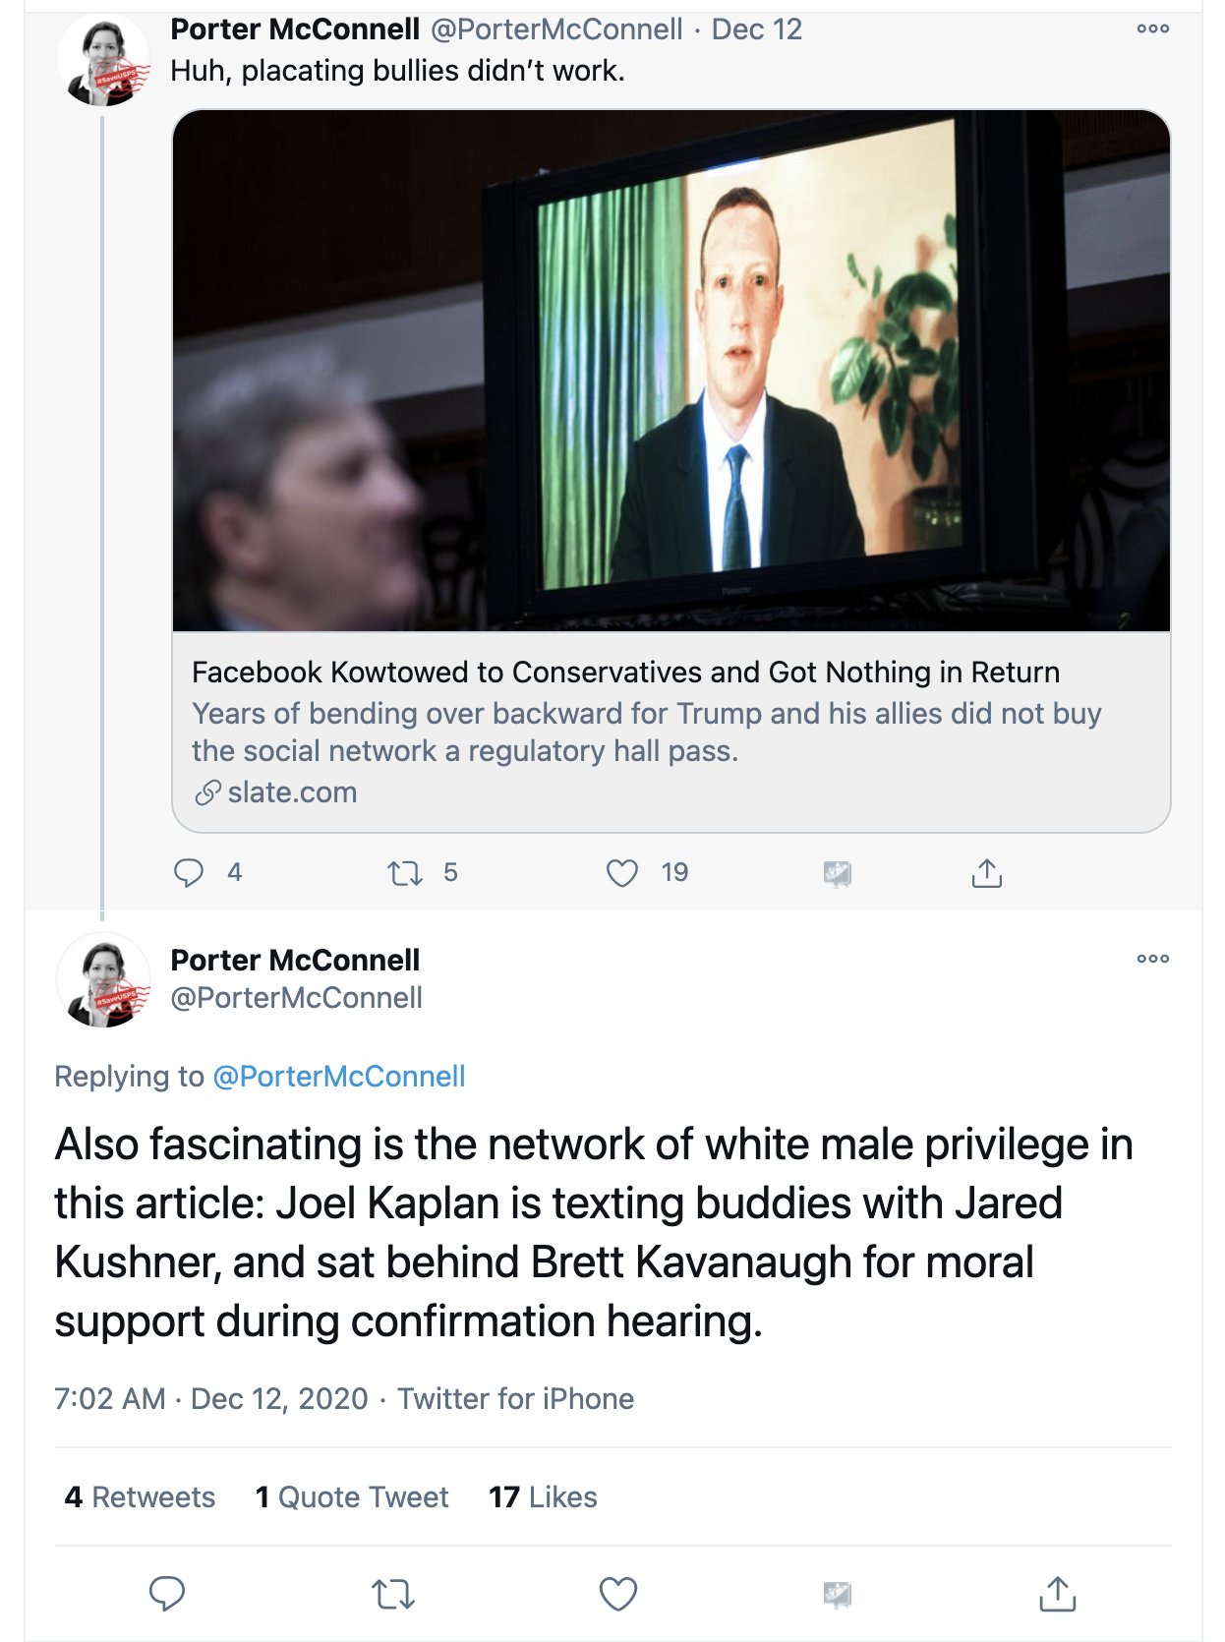View the 4 Retweets list
Image resolution: width=1225 pixels, height=1642 pixels.
(x=140, y=1496)
